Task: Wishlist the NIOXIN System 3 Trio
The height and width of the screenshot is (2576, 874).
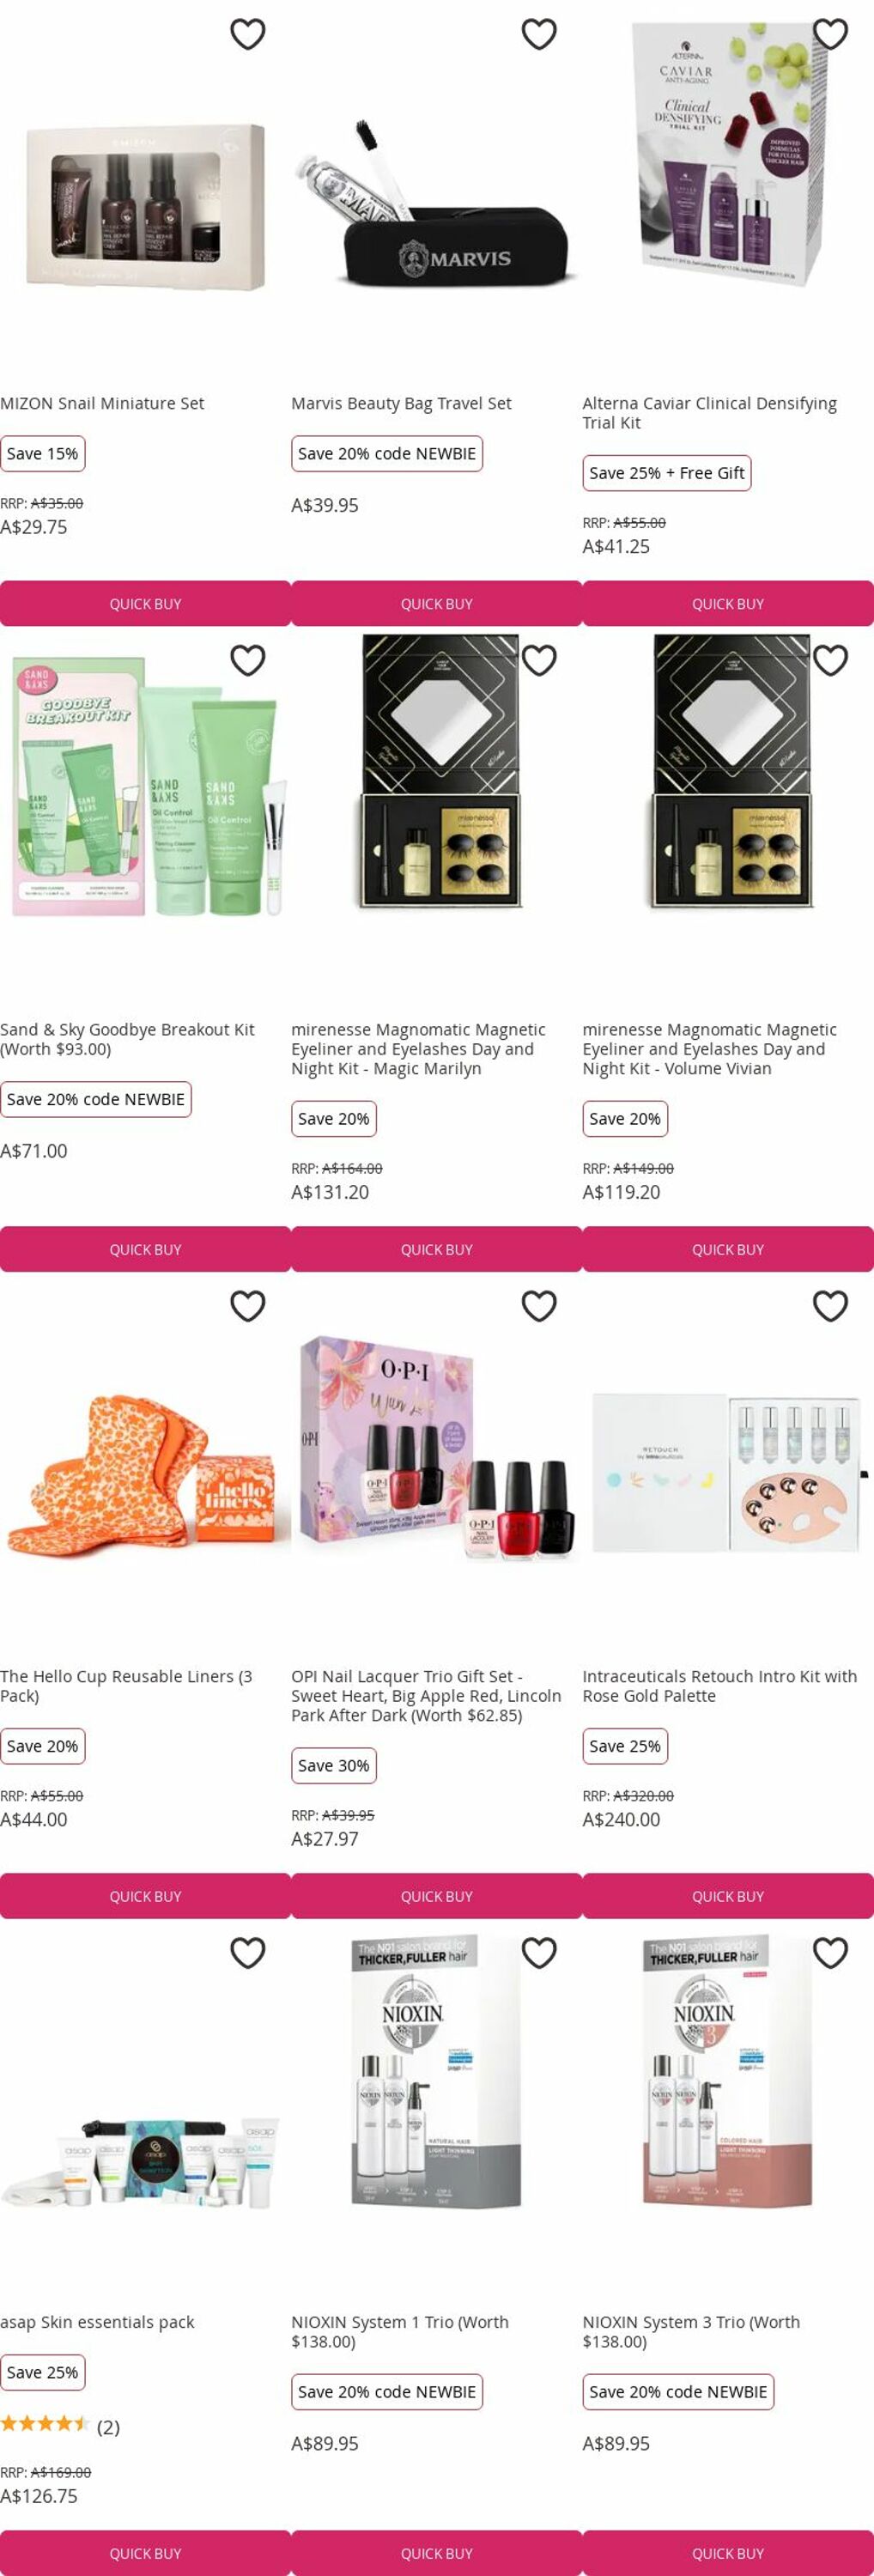Action: pyautogui.click(x=830, y=1952)
